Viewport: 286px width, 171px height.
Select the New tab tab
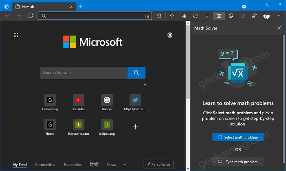click(44, 7)
